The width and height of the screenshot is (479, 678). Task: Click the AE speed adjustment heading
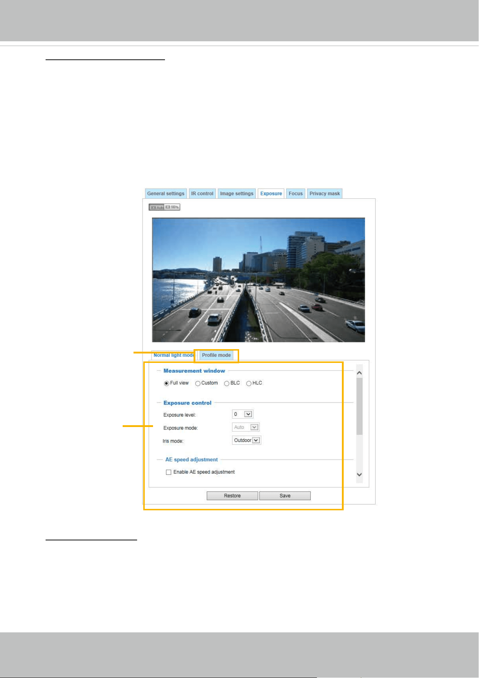(x=191, y=460)
